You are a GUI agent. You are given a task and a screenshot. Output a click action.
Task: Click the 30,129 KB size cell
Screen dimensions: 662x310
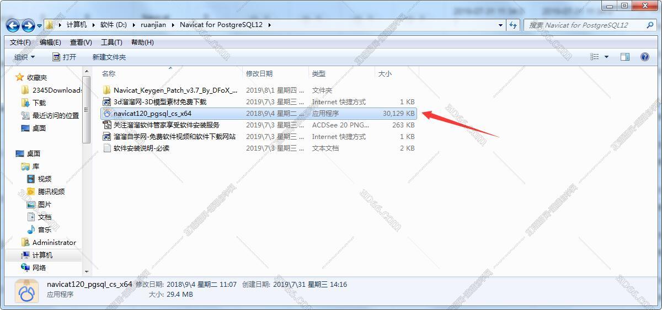pos(398,113)
